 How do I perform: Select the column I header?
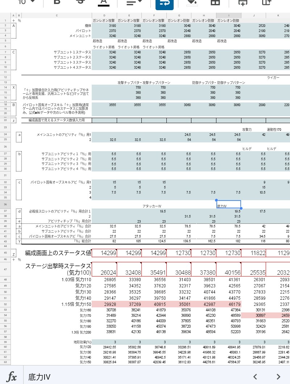(x=229, y=16)
